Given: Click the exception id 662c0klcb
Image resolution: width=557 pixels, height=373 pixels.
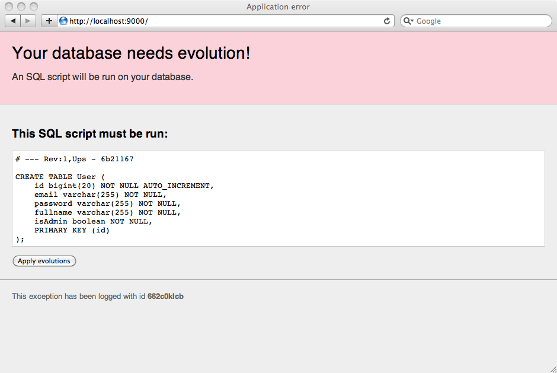Looking at the screenshot, I should (x=165, y=296).
